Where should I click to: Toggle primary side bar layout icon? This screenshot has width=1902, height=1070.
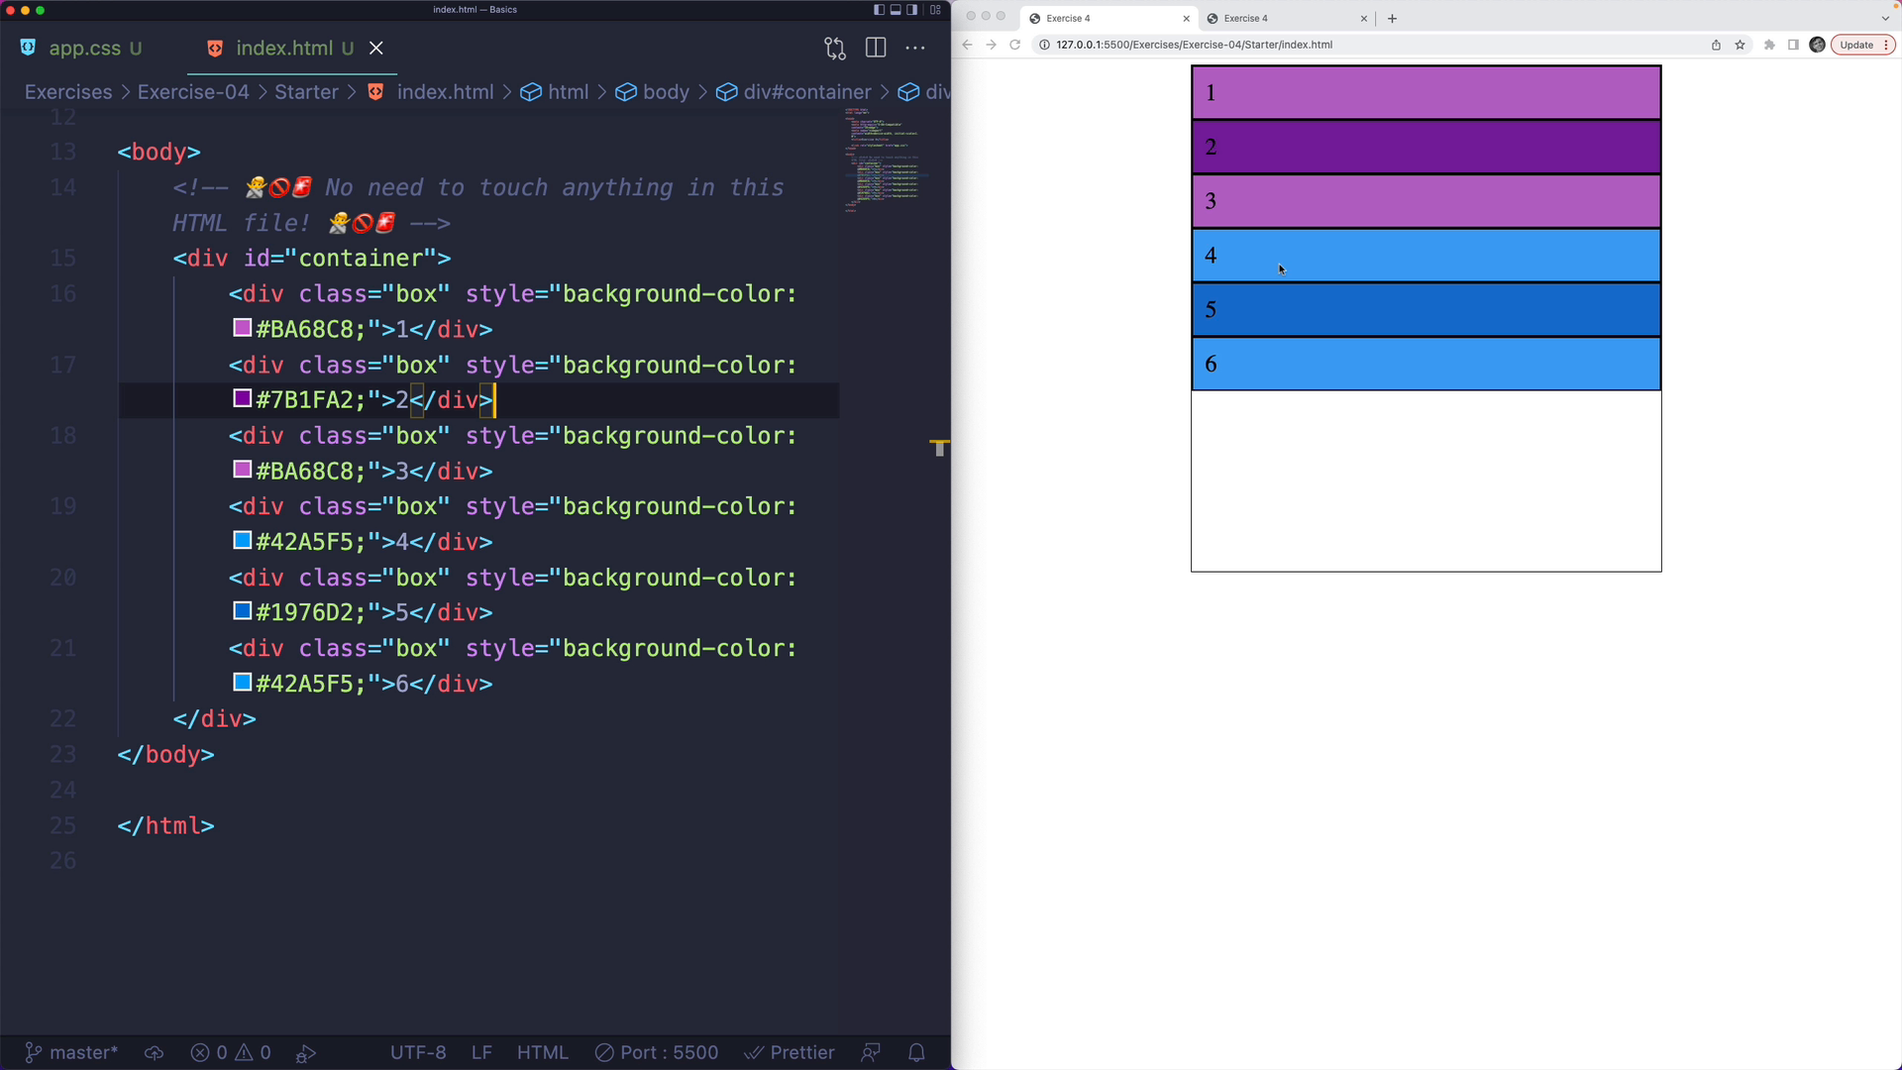point(879,10)
